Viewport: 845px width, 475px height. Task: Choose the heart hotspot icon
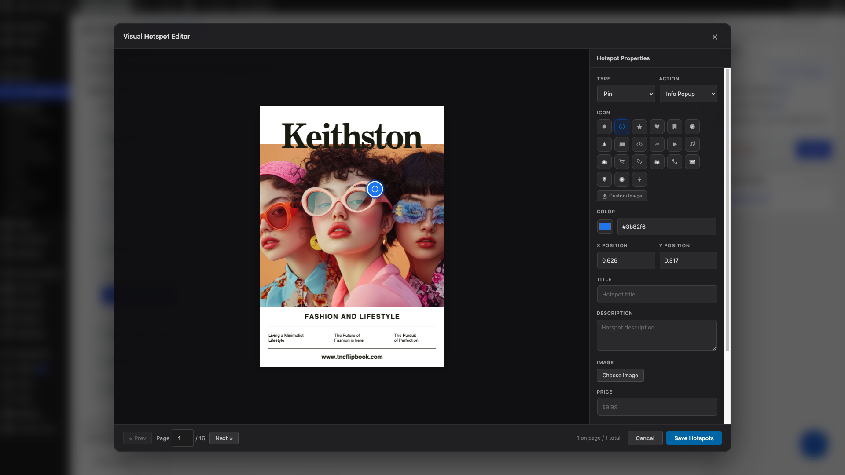coord(657,127)
